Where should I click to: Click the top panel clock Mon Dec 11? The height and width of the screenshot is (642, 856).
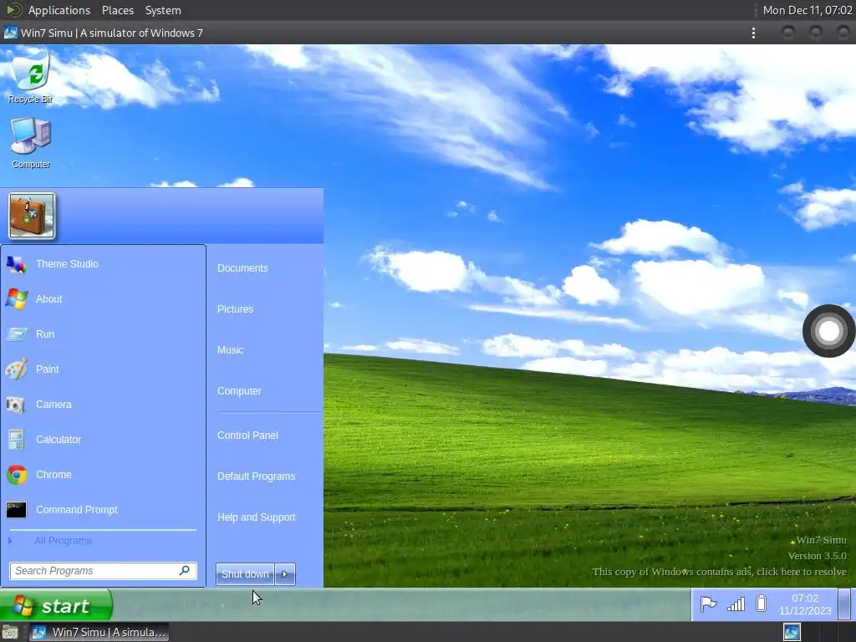pyautogui.click(x=808, y=10)
